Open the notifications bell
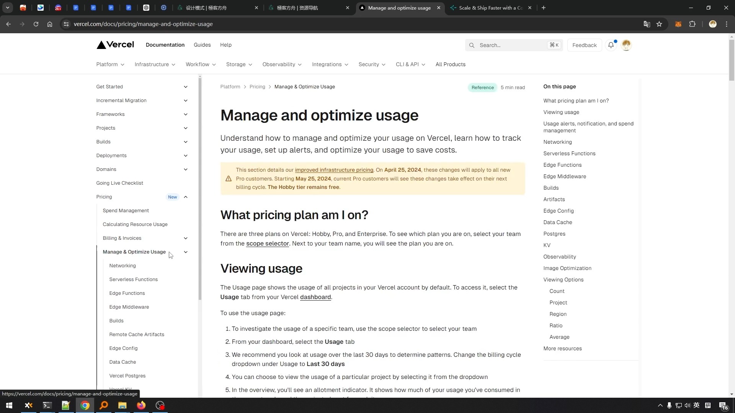The width and height of the screenshot is (735, 413). (x=611, y=45)
